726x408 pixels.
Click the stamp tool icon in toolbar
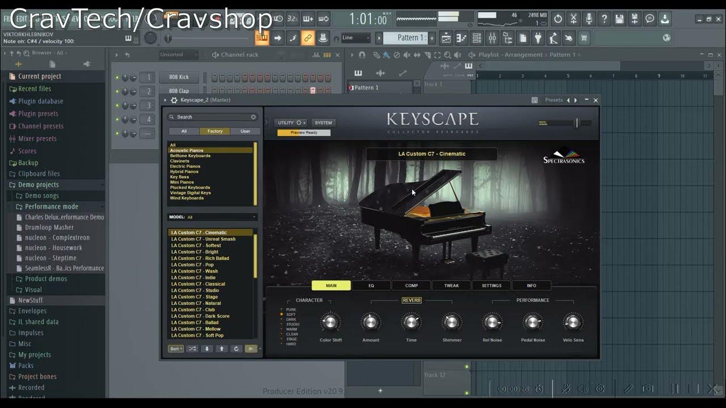click(323, 38)
